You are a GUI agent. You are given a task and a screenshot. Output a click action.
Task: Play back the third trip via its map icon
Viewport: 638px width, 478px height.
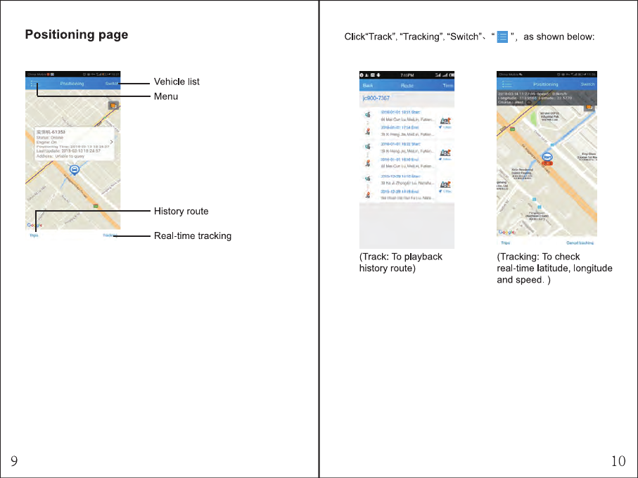445,185
